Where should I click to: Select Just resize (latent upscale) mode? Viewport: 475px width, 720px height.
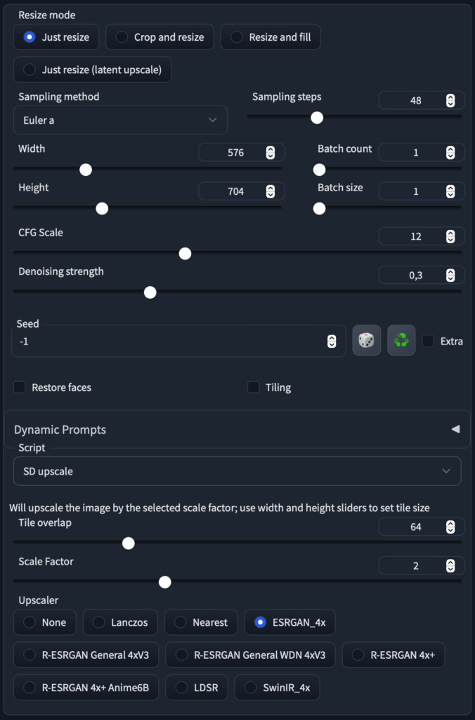point(93,70)
